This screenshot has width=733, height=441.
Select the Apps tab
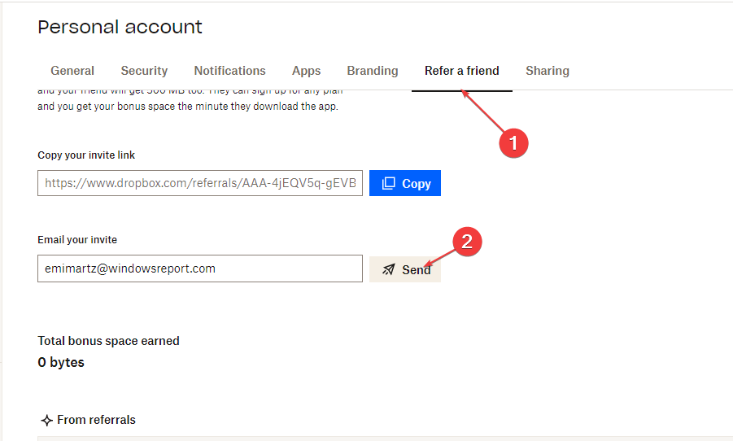(306, 71)
